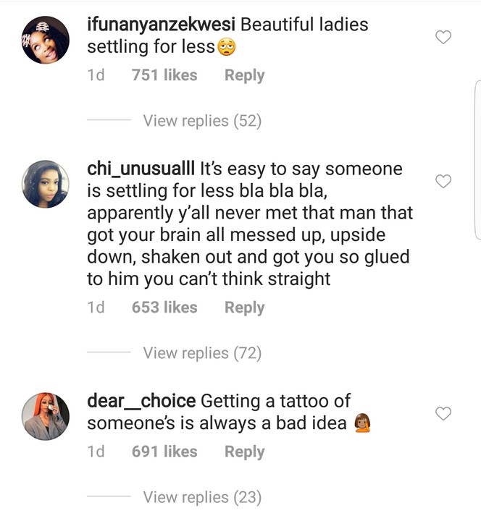The width and height of the screenshot is (481, 521).
Task: Expand View replies (23)
Action: point(202,497)
